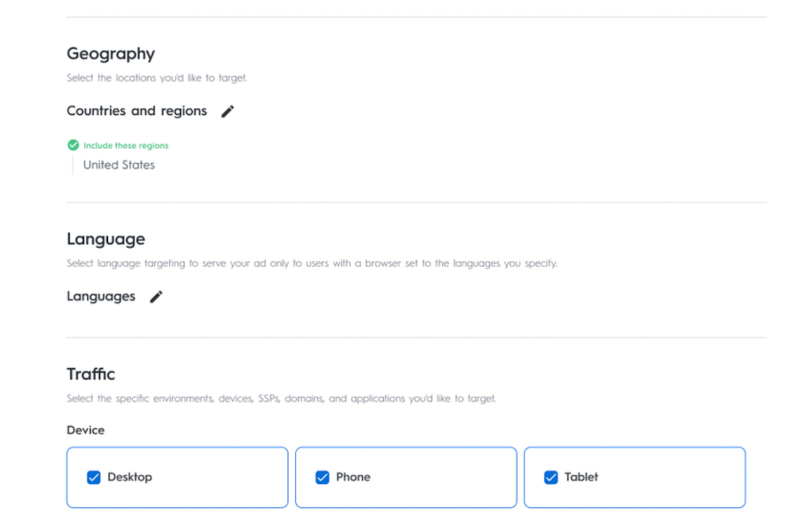Screen dimensions: 812x523
Task: Edit the Countries and regions selection
Action: click(x=227, y=111)
